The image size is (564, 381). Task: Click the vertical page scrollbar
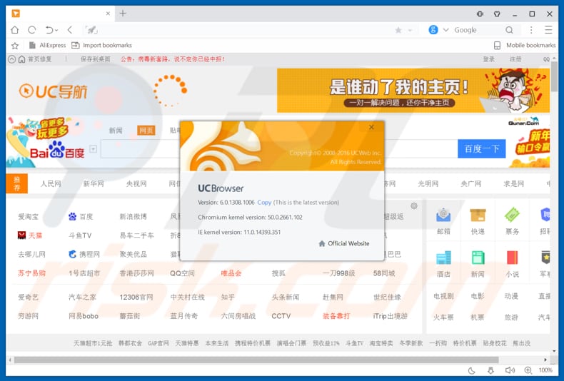554,76
